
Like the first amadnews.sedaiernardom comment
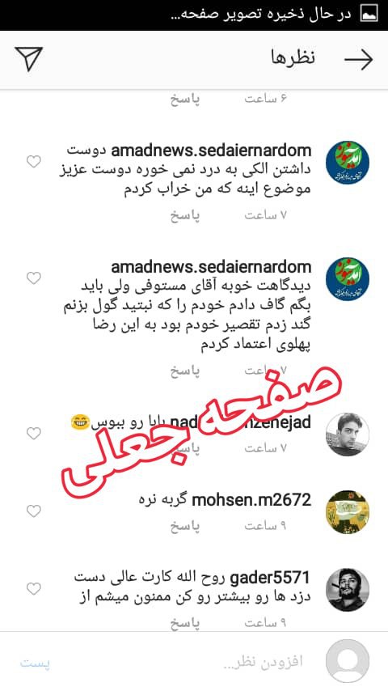click(x=34, y=162)
